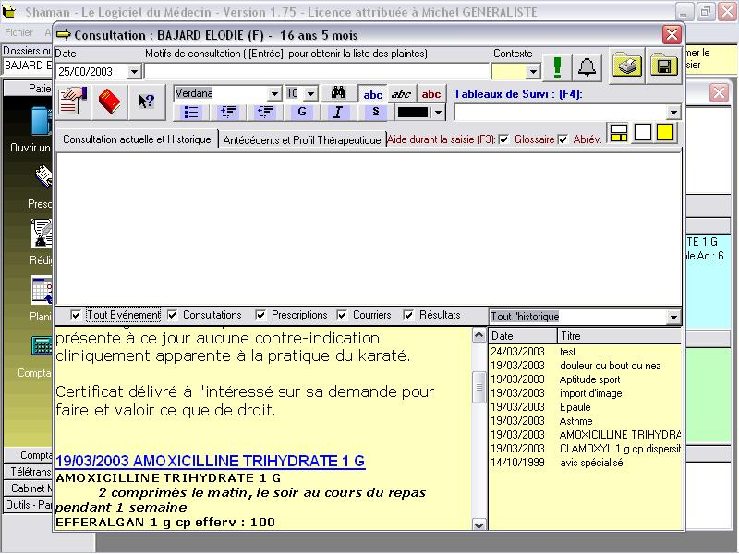Select the 'douleur du bout du nez' history row
This screenshot has height=554, width=739.
586,366
